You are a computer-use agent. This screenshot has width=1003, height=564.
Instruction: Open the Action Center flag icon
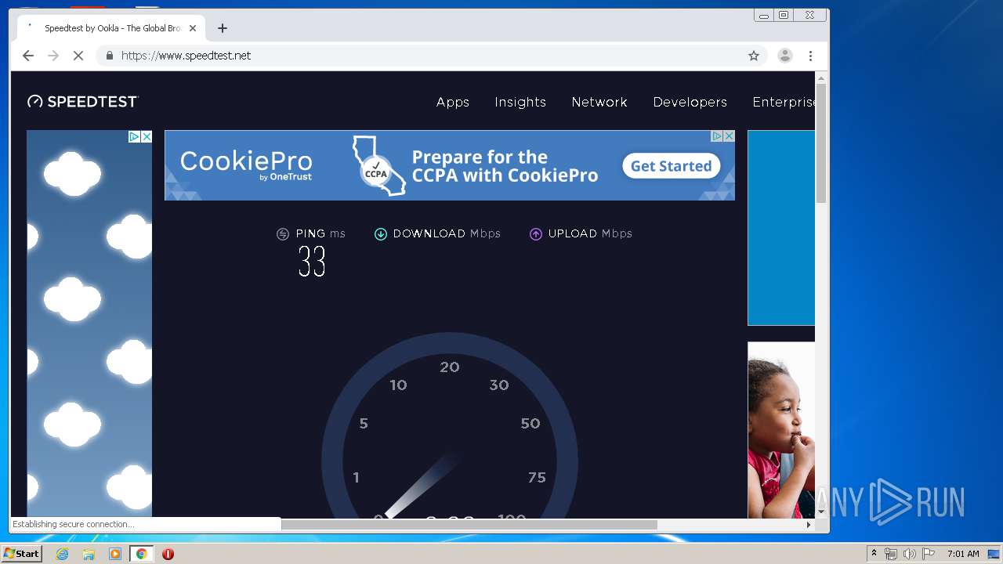[x=928, y=554]
